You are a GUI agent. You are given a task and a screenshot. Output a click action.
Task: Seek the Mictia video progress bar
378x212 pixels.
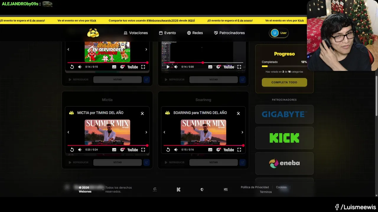[107, 145]
